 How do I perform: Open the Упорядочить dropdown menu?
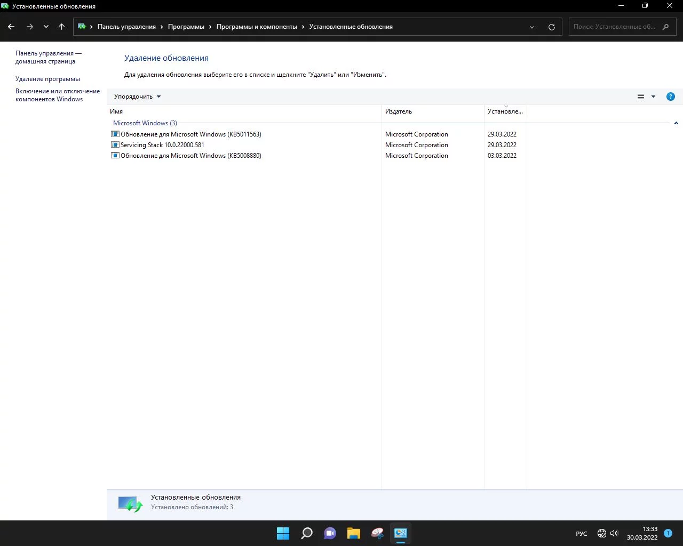coord(137,97)
